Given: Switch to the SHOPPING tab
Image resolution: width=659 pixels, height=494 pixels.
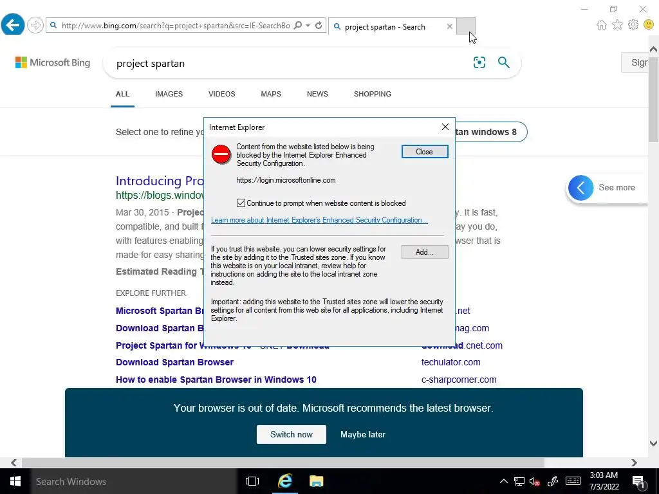Looking at the screenshot, I should click(373, 94).
